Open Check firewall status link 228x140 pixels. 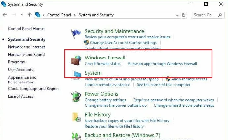(103, 64)
